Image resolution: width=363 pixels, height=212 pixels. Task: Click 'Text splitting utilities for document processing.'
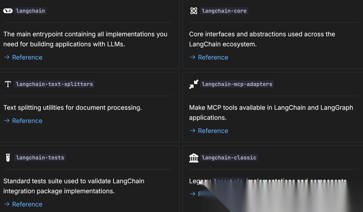[73, 107]
